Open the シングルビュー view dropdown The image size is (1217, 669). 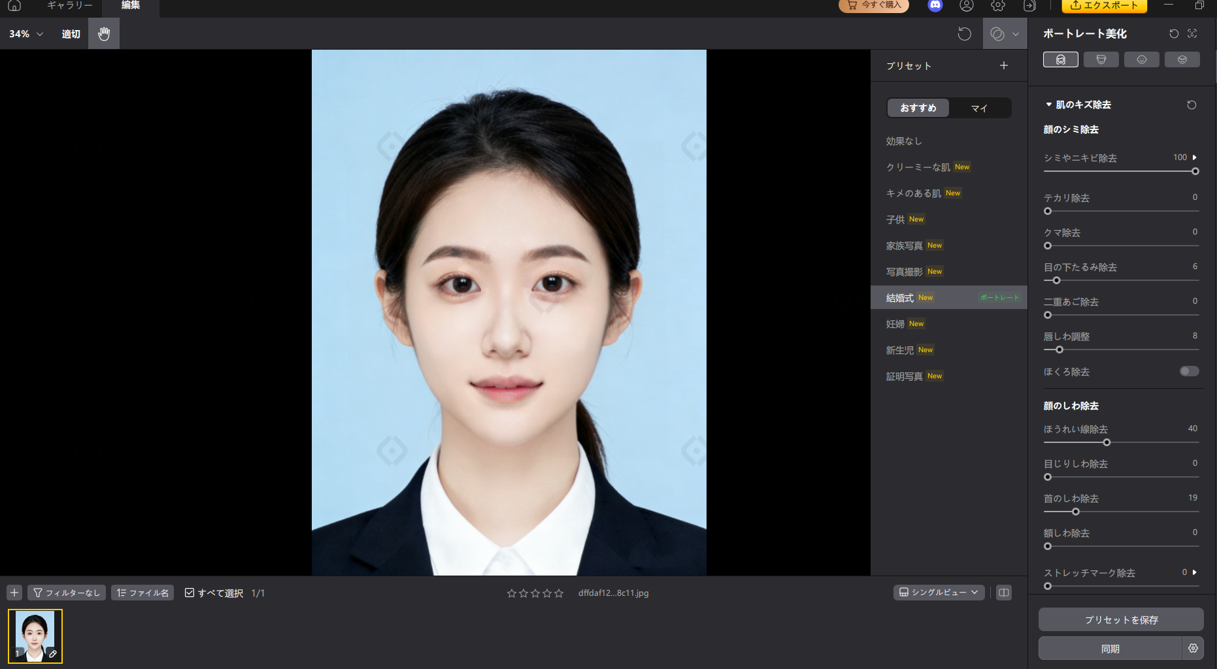coord(939,593)
